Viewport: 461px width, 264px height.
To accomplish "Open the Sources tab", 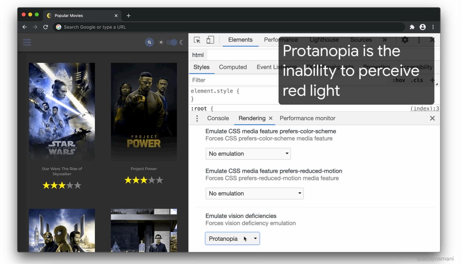I will (361, 40).
